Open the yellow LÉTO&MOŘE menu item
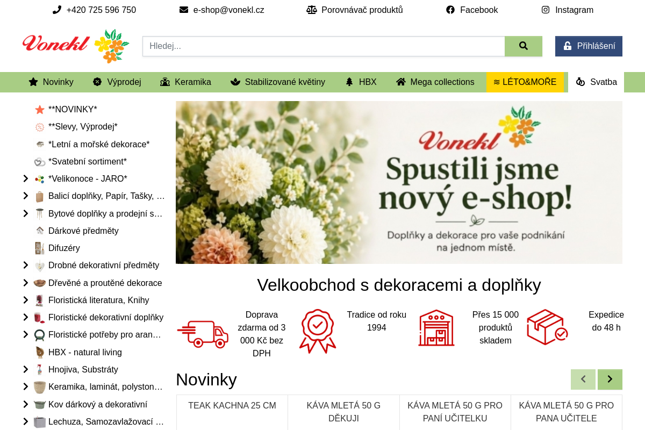 525,82
